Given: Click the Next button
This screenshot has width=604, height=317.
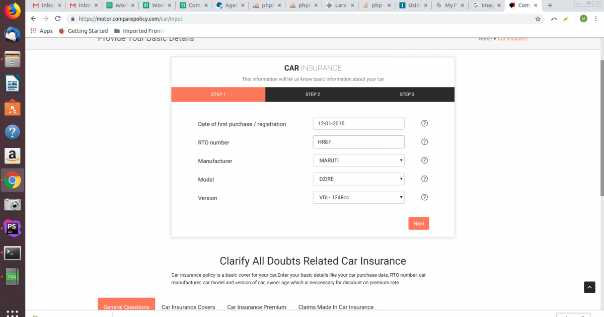Looking at the screenshot, I should point(419,223).
